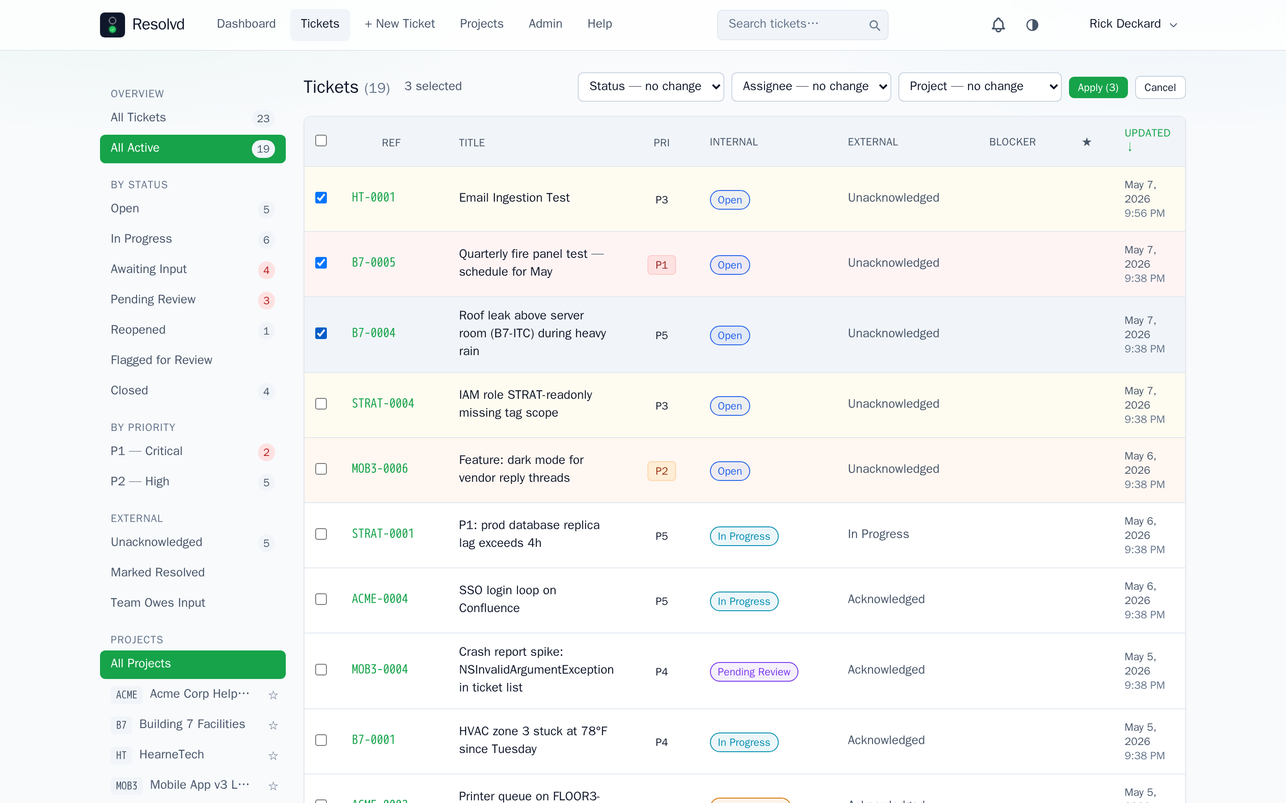Uncheck the B7-0005 ticket checkbox
The image size is (1286, 803).
click(321, 263)
